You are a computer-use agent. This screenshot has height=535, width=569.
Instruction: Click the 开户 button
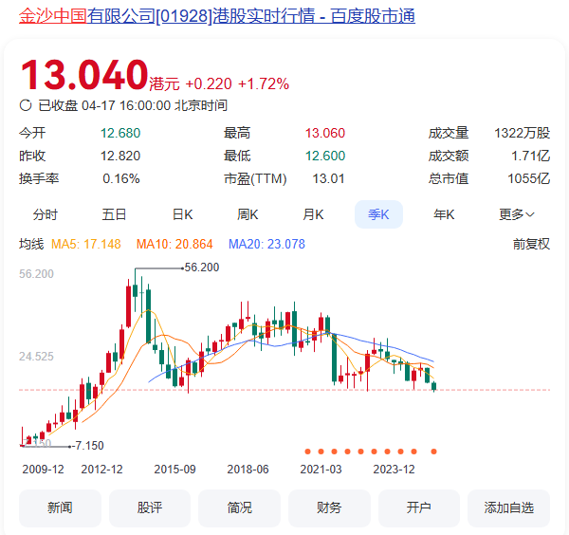419,507
